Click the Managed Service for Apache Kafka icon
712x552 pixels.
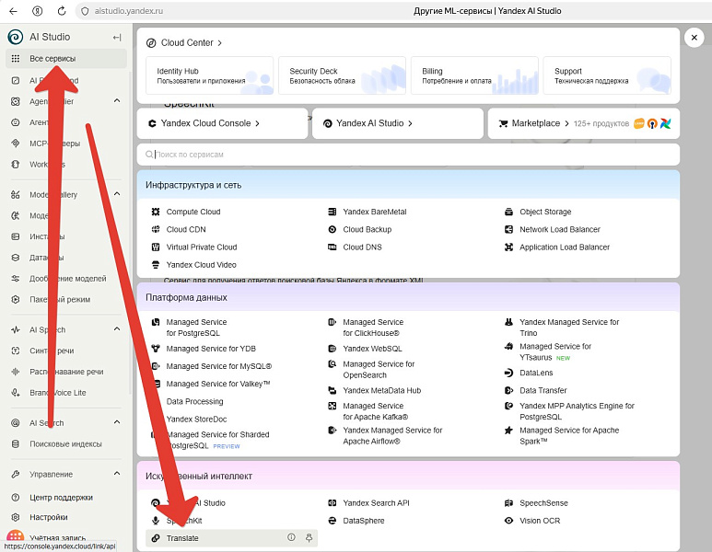[333, 406]
